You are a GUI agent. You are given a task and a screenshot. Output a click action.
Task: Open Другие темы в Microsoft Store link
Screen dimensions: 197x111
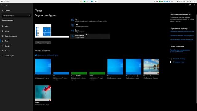point(48,55)
